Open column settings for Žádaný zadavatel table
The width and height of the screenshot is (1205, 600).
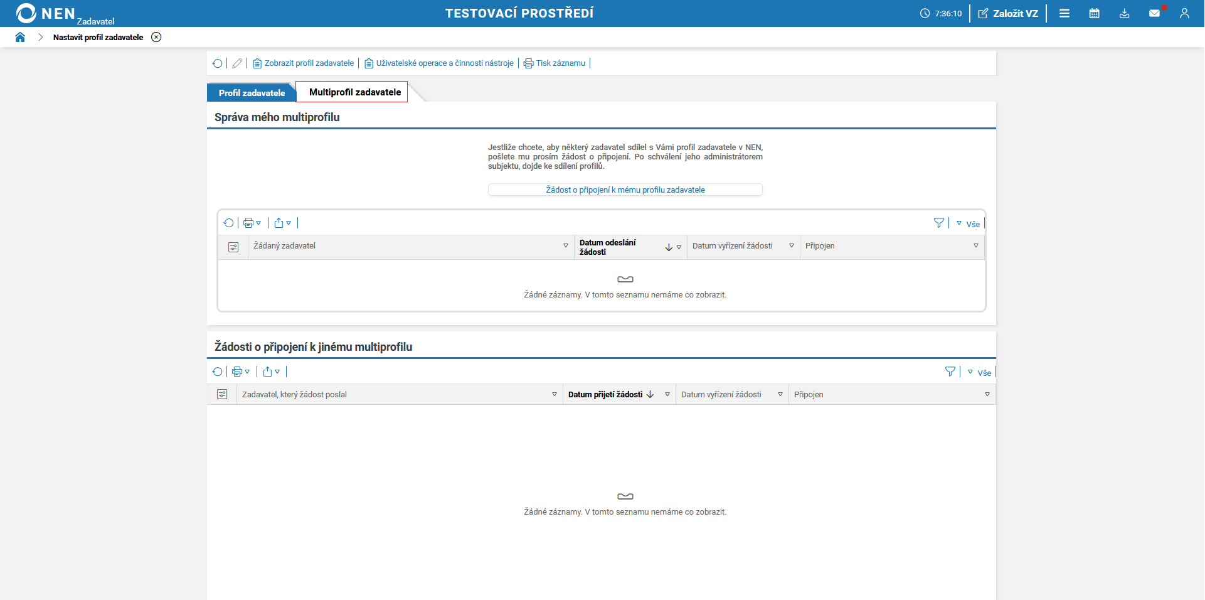click(233, 247)
